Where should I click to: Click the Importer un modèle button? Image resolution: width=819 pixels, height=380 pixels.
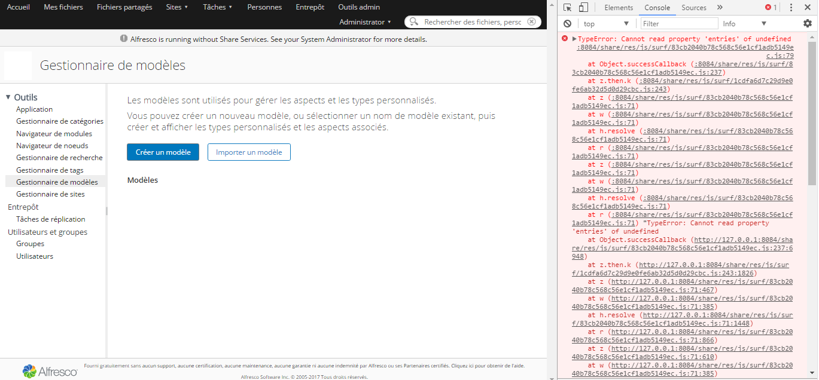pyautogui.click(x=249, y=152)
